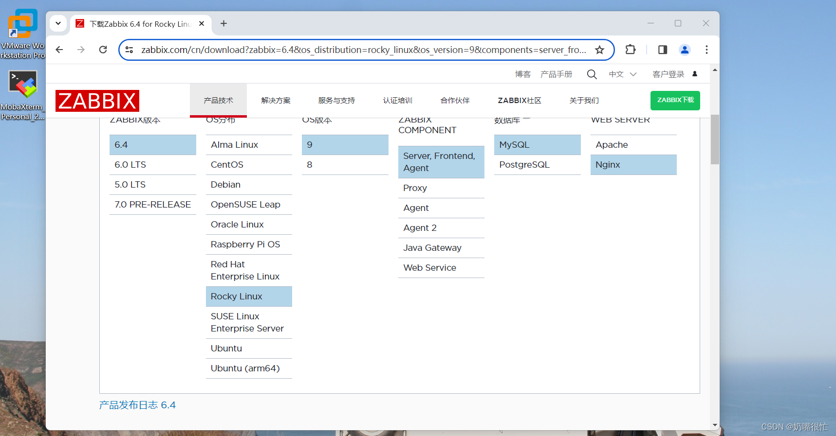This screenshot has width=836, height=436.
Task: Select Zabbix version 7.0 PRE-RELEASE
Action: [x=153, y=205]
